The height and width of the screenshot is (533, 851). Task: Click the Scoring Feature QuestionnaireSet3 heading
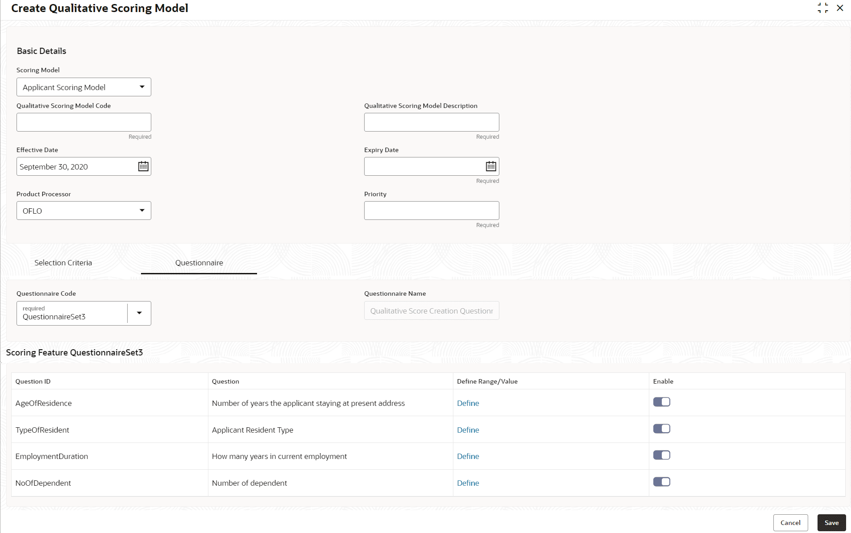coord(75,352)
